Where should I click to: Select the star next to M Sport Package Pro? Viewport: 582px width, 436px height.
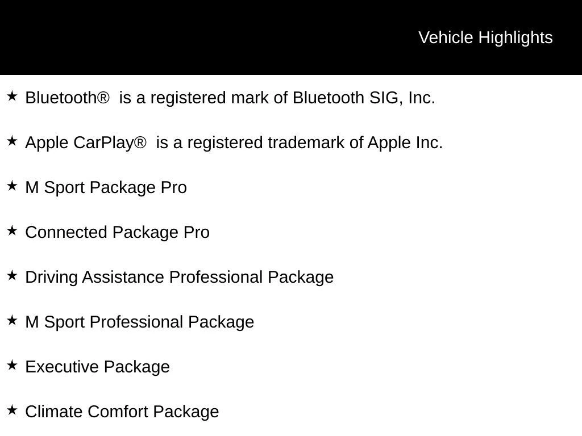pos(12,186)
